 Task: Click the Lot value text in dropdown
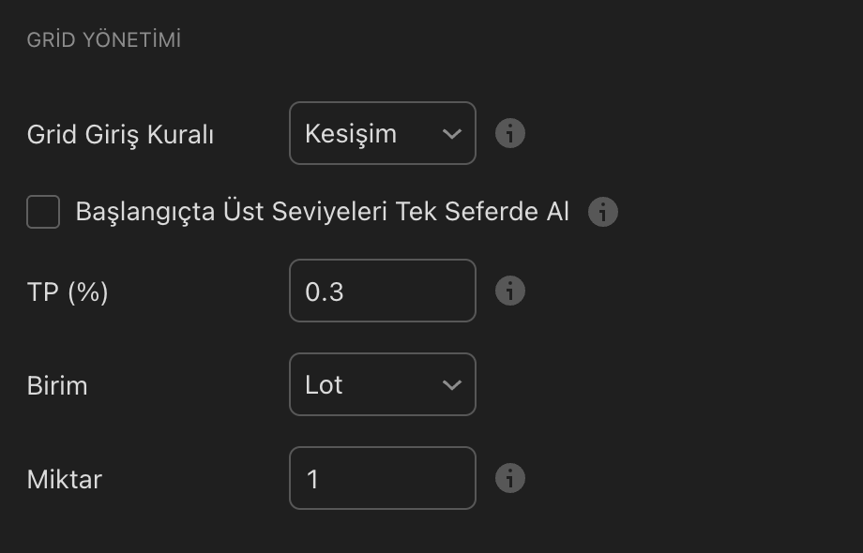click(x=324, y=385)
